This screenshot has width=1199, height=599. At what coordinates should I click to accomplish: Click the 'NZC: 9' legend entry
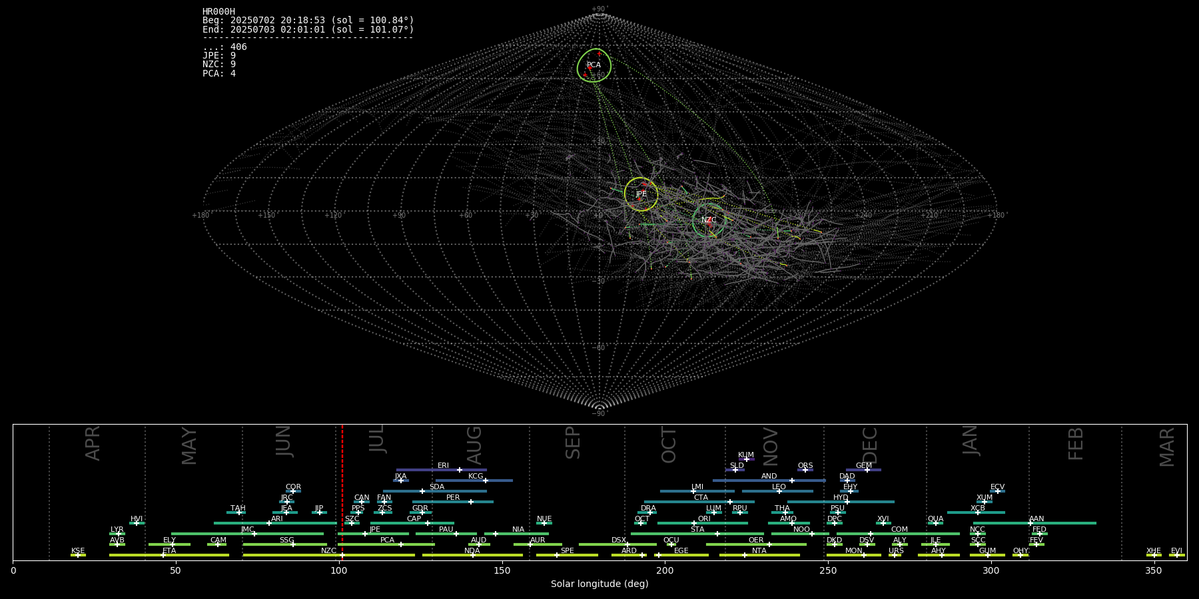(x=219, y=64)
